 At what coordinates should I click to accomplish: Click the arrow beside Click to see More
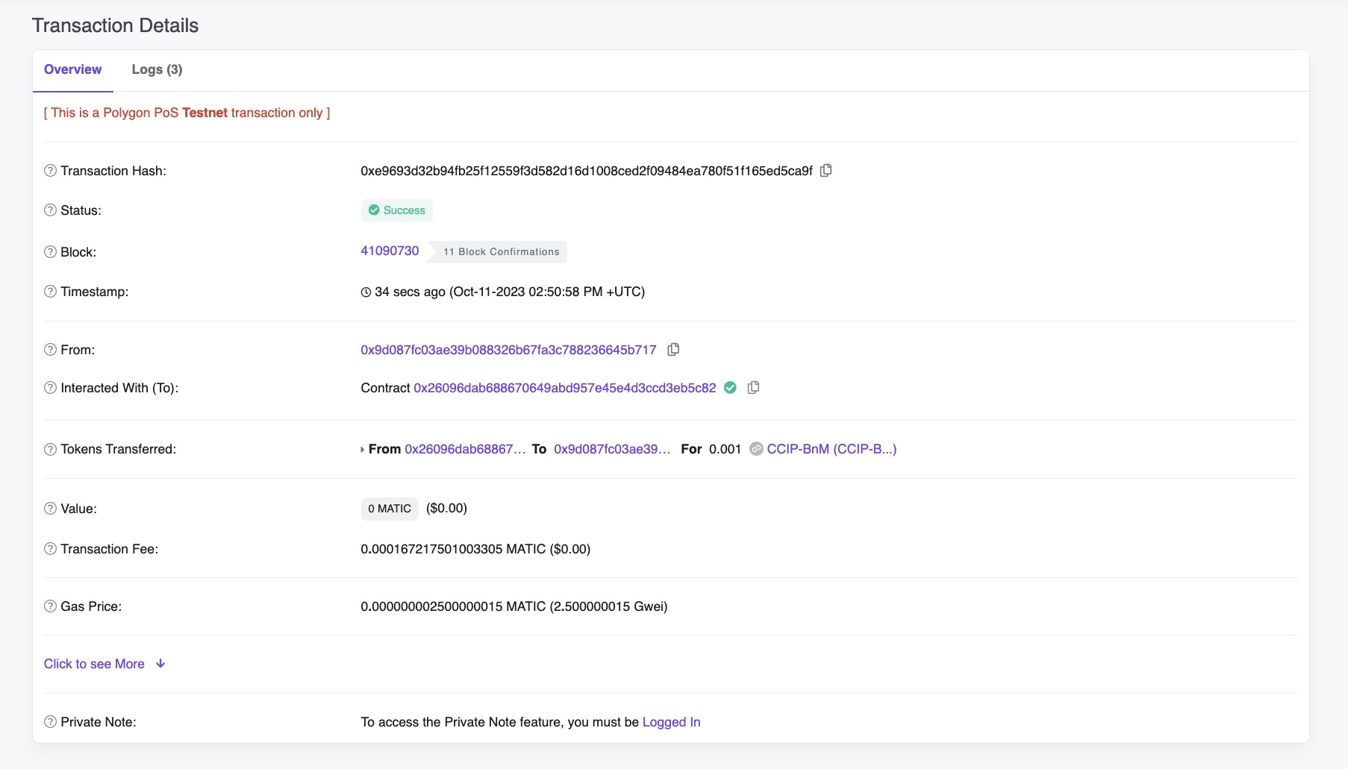coord(160,664)
